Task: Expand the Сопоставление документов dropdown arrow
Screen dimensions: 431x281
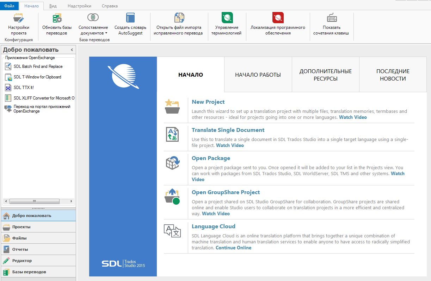Action: 106,33
